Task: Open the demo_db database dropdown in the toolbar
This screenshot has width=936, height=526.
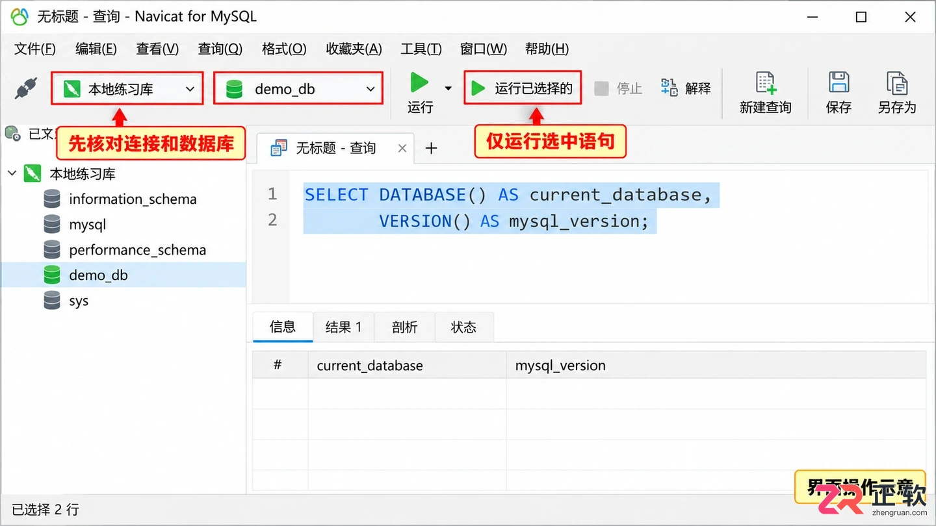Action: [298, 88]
